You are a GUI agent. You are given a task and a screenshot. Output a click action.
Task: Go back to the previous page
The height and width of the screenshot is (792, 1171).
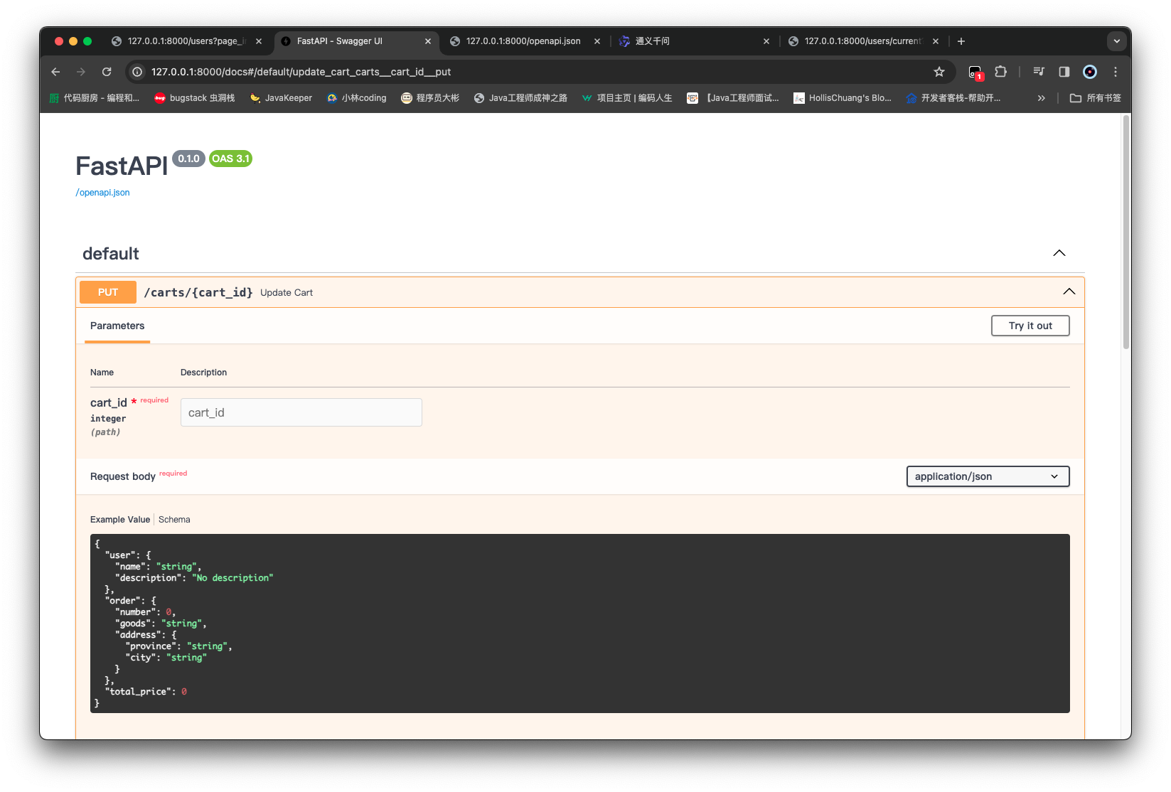(x=55, y=72)
